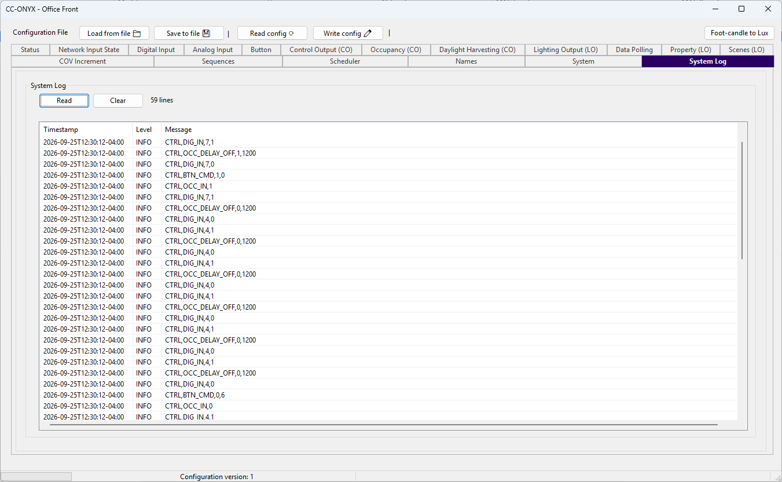Click the Read config button
Image resolution: width=782 pixels, height=482 pixels.
click(272, 34)
